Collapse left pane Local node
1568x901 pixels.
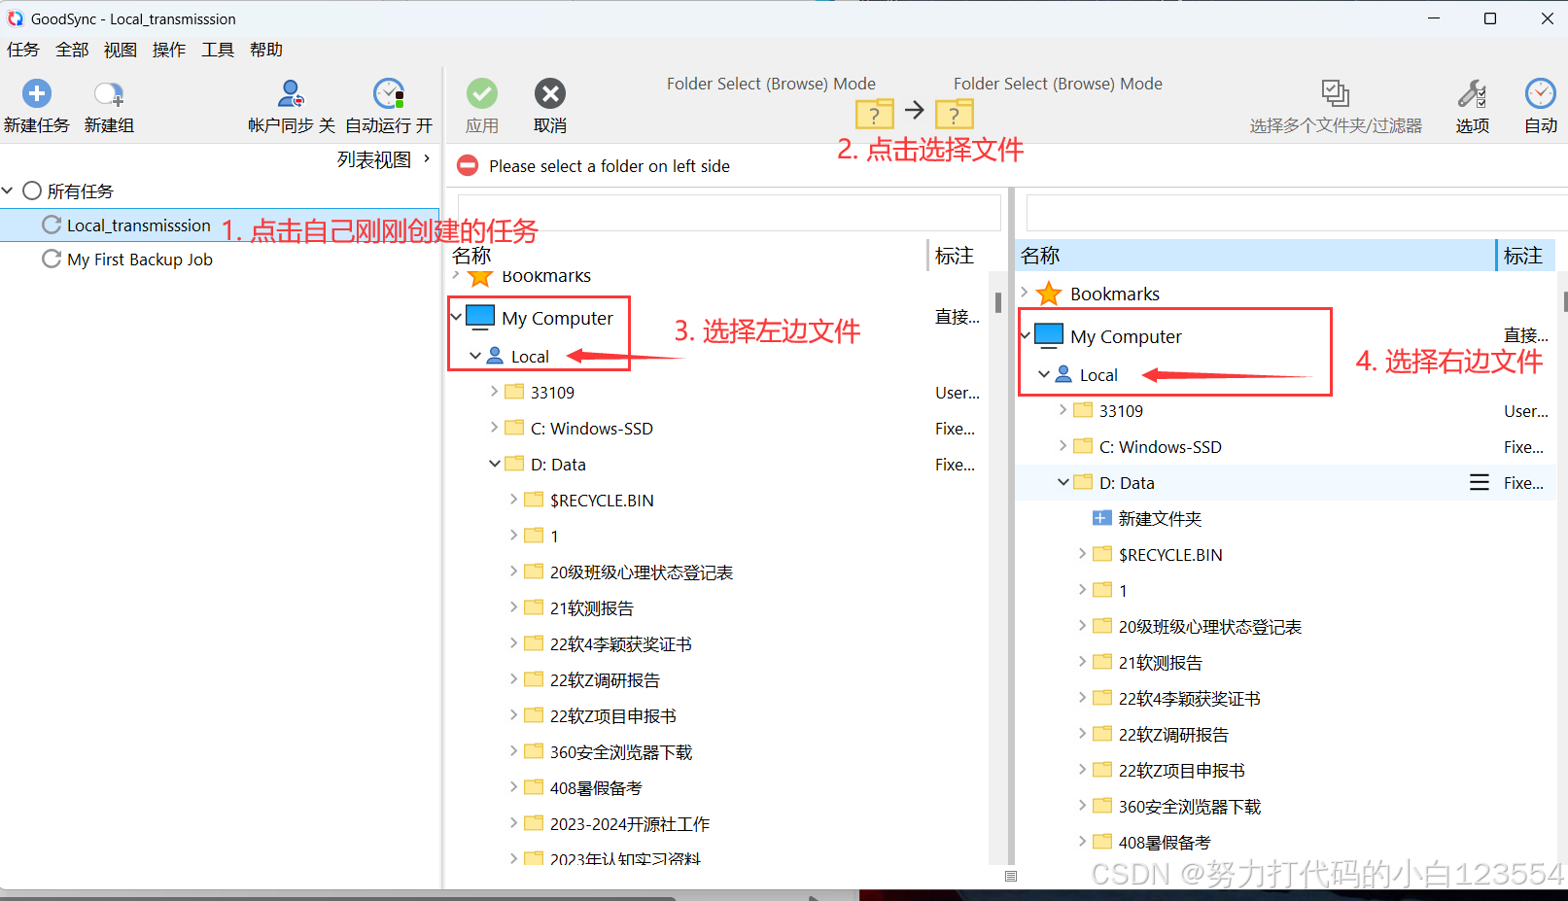(475, 357)
